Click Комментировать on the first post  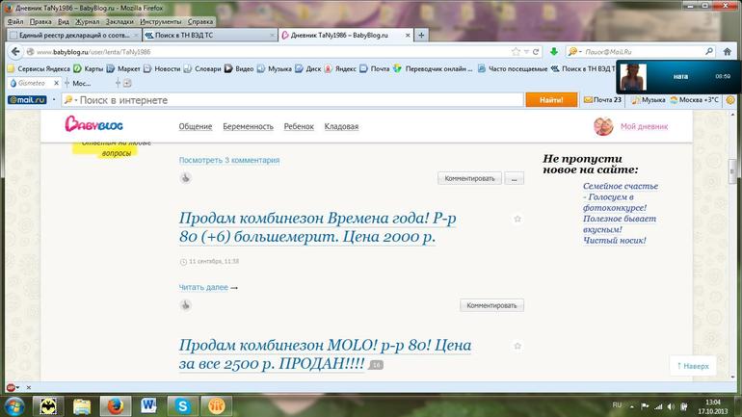(x=469, y=178)
